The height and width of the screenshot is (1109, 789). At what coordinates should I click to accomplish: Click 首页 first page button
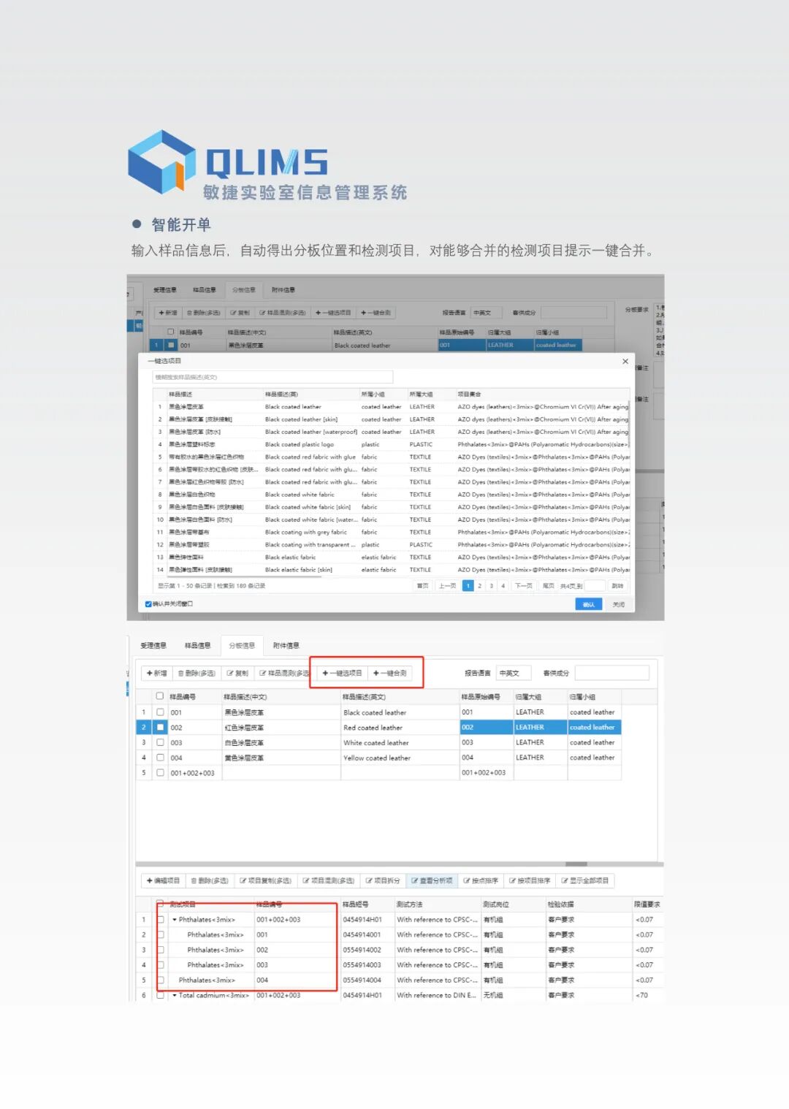(422, 586)
